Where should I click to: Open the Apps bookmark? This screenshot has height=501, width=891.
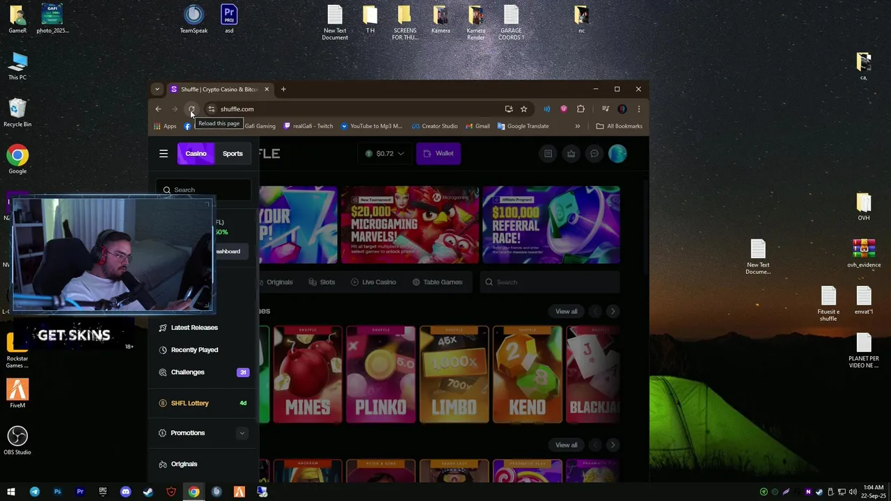coord(165,126)
